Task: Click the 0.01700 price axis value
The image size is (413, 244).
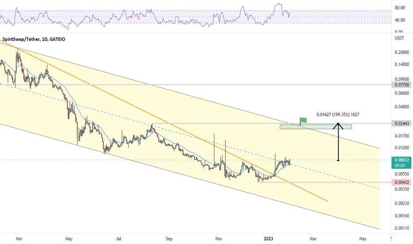Action: (402, 136)
